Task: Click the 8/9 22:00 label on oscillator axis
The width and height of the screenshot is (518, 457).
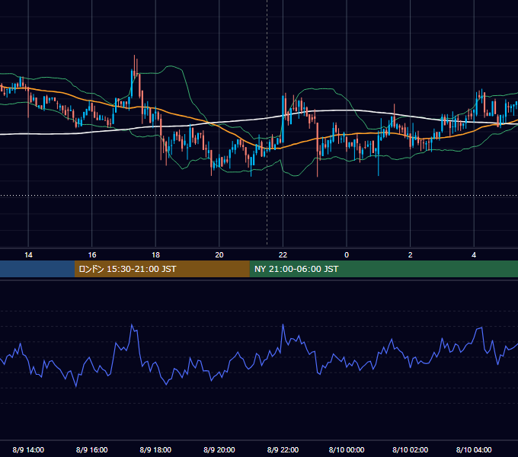Action: [x=283, y=449]
